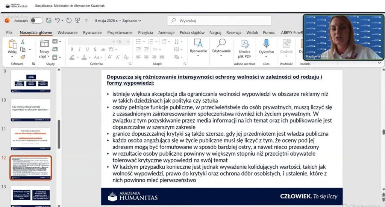Toggle text Shadow S button

pyautogui.click(x=95, y=49)
